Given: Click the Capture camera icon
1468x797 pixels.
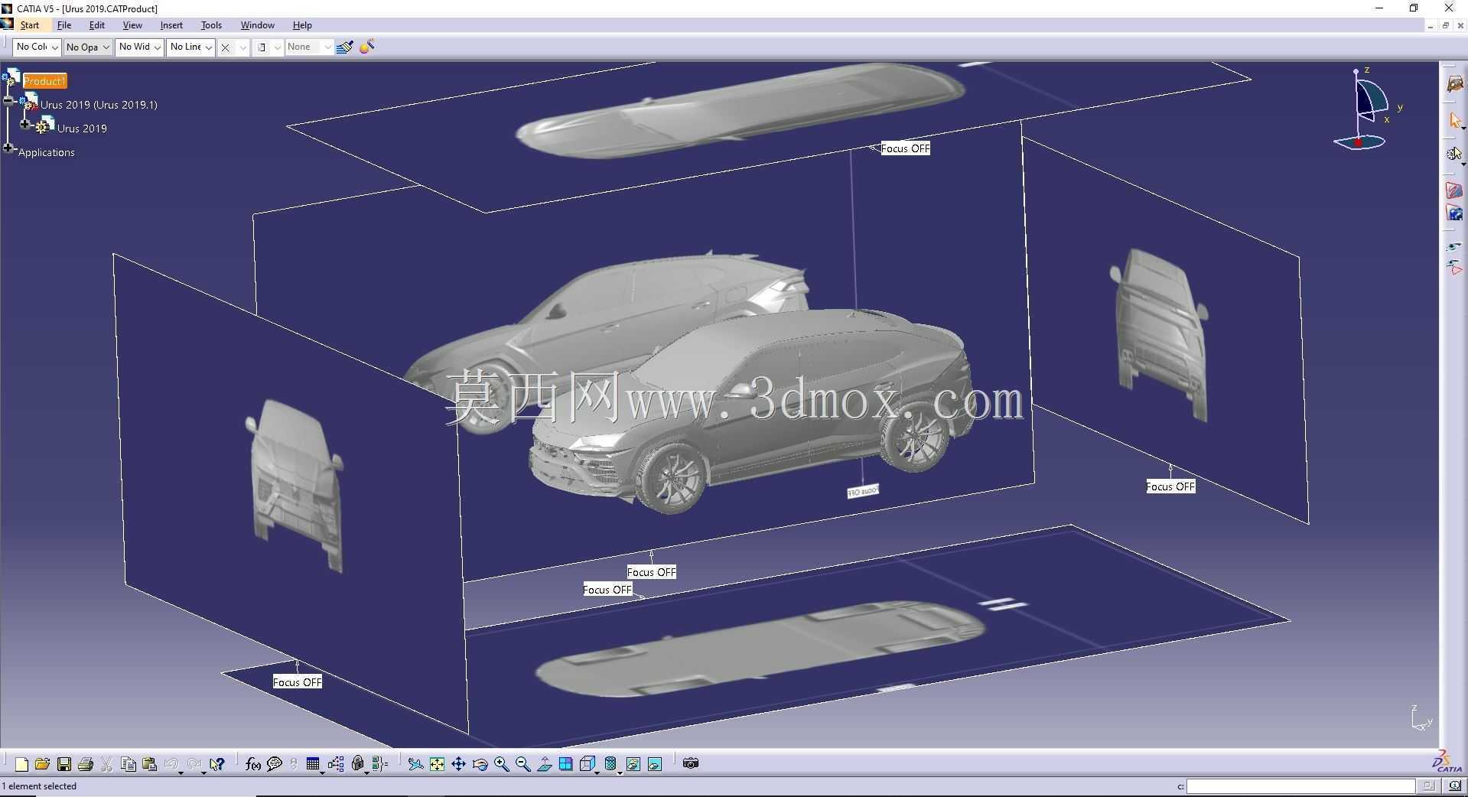Looking at the screenshot, I should [x=691, y=763].
